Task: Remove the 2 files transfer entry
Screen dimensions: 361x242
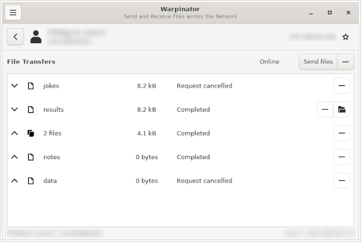Action: pos(342,133)
